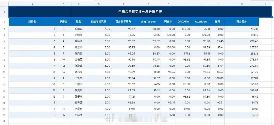
Task: Select the total score cell 197.87
Action: click(x=242, y=78)
